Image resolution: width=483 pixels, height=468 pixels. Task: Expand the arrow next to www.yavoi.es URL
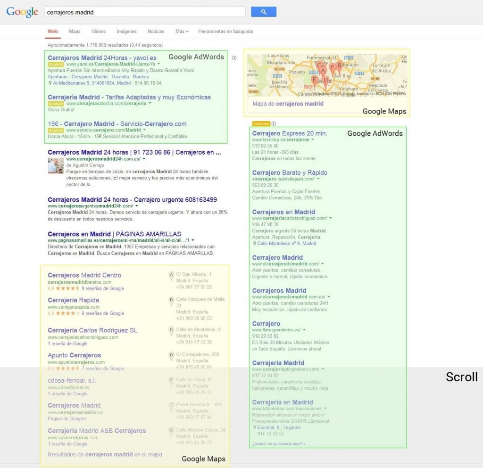point(159,64)
